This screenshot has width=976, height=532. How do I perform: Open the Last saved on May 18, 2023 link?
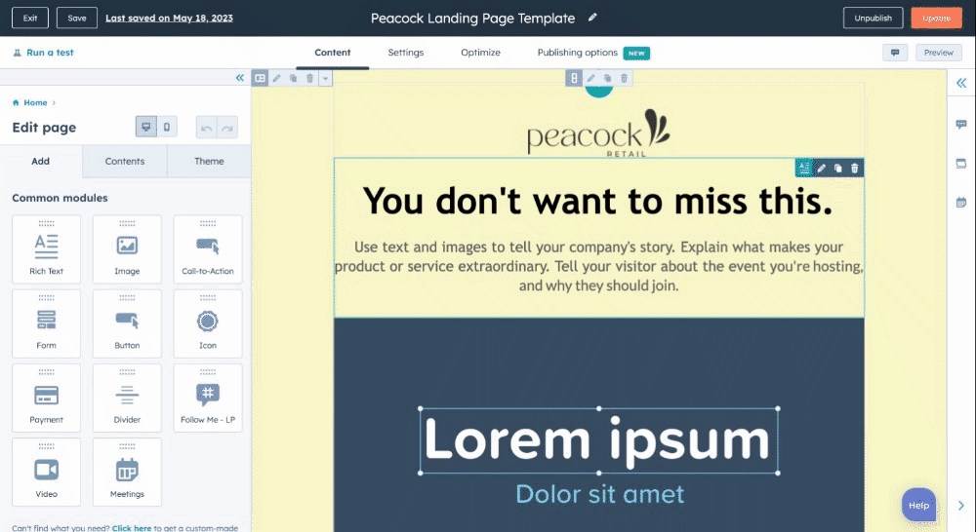[169, 18]
